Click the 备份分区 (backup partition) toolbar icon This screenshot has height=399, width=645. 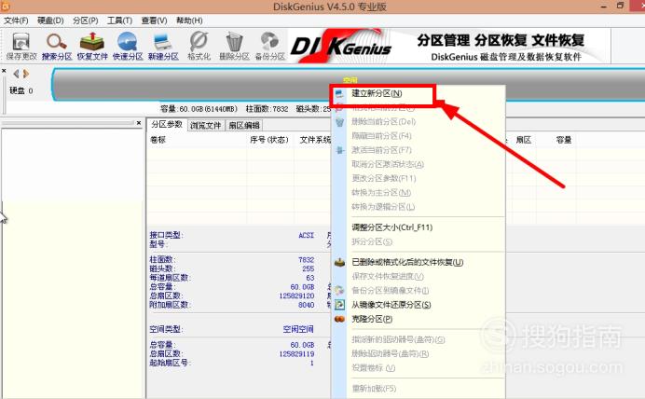(x=270, y=46)
